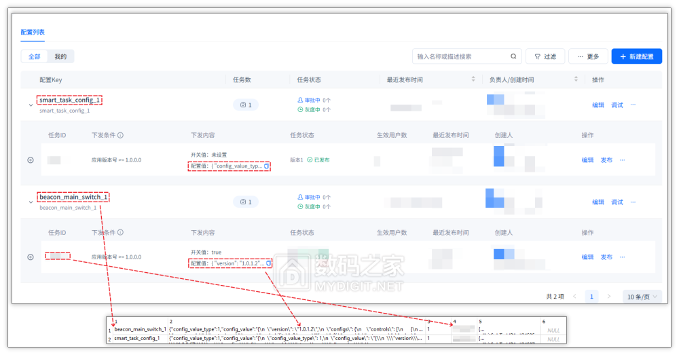Sort by 最近发布时间 column
The height and width of the screenshot is (355, 679).
pos(473,79)
